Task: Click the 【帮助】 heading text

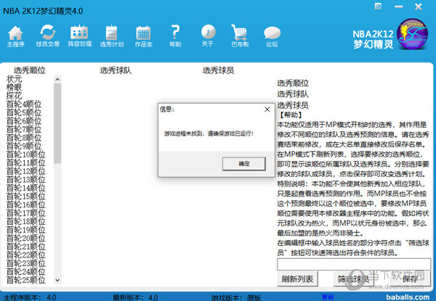Action: click(291, 115)
